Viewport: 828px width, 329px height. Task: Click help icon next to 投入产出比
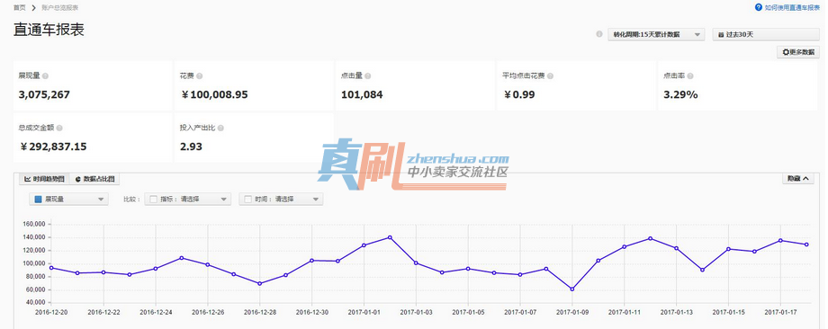[220, 129]
